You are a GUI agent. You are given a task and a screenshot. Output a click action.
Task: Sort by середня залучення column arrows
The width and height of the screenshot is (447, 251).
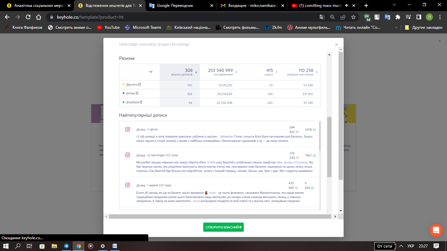[317, 72]
